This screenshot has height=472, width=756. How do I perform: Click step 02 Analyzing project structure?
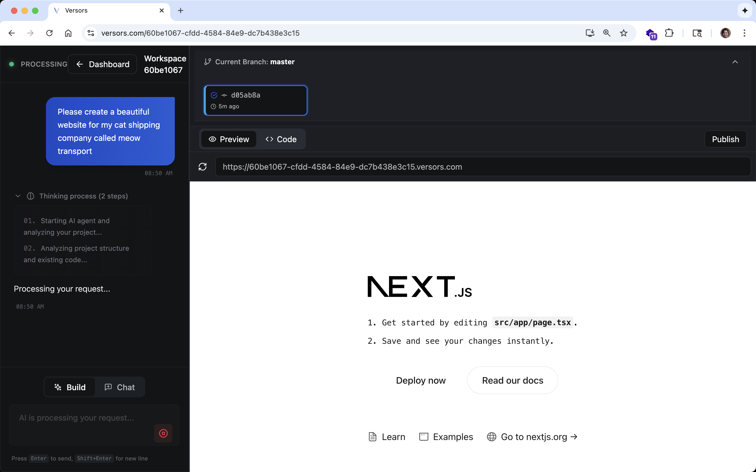tap(76, 254)
